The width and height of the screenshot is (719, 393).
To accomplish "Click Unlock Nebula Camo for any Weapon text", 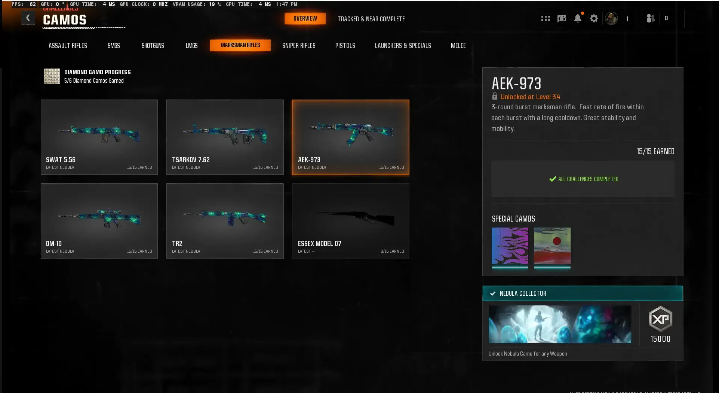I will pos(528,354).
